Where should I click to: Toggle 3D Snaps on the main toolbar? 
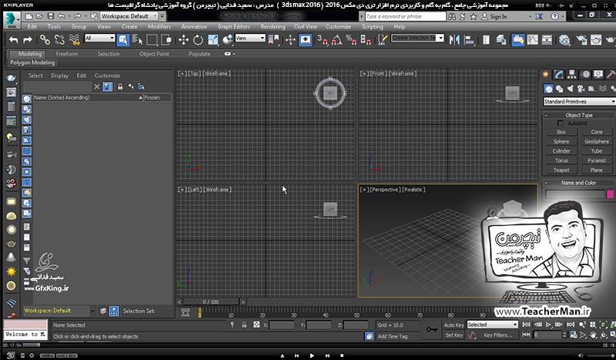point(323,40)
